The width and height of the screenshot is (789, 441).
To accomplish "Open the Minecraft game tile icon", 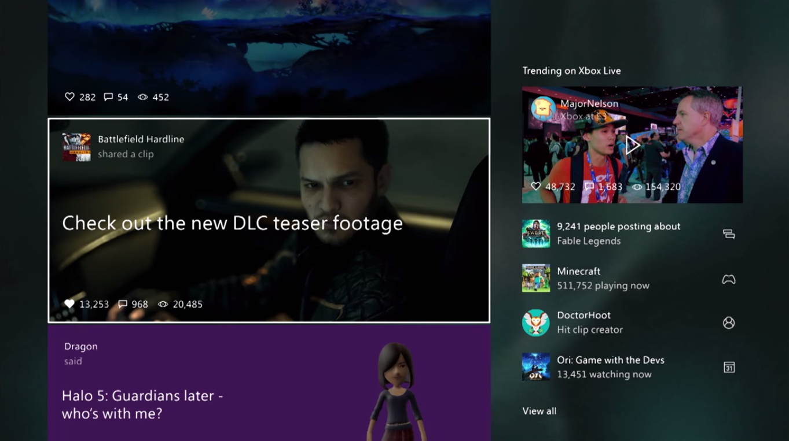I will point(536,278).
